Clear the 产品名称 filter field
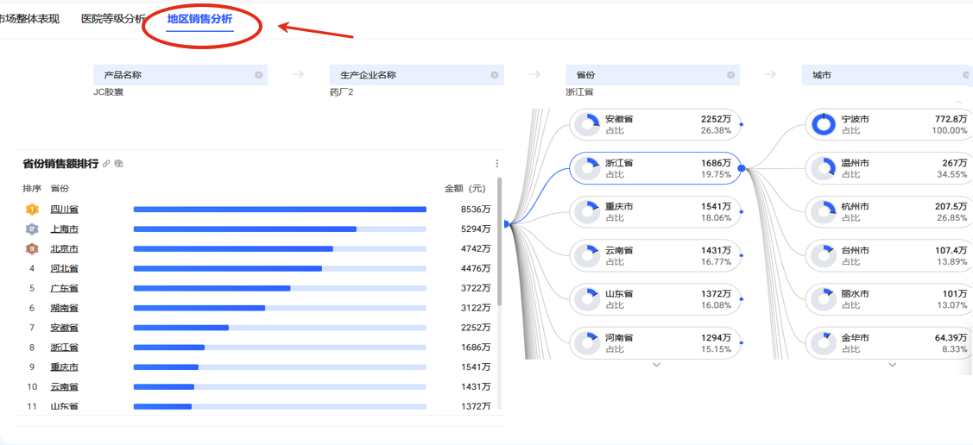The image size is (973, 445). [258, 75]
